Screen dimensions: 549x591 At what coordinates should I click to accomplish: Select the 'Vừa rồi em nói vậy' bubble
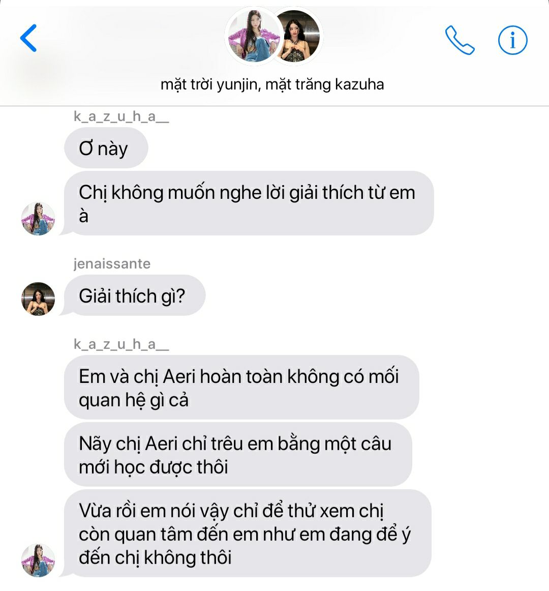coord(248,534)
